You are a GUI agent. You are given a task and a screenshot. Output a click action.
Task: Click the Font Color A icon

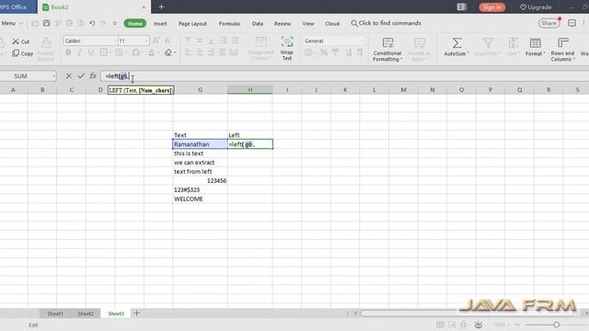pyautogui.click(x=151, y=52)
